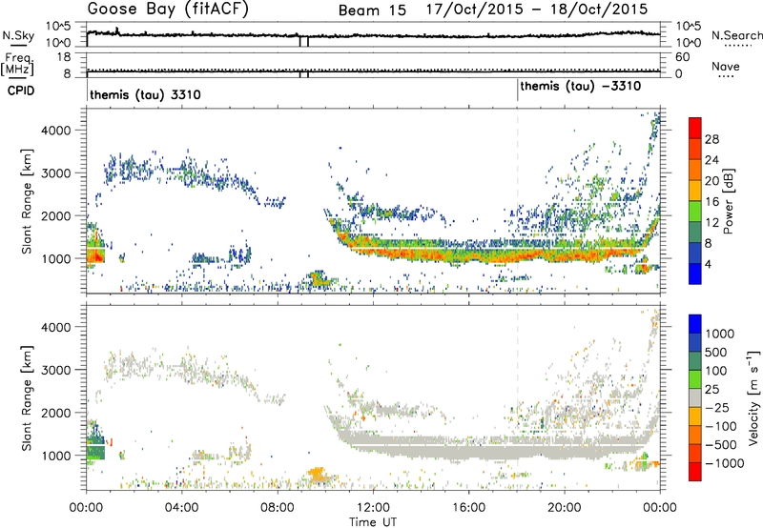Viewport: 763px width, 528px height.
Task: Click the yellow-orange 16–20 dB Power swatch
Action: [695, 191]
